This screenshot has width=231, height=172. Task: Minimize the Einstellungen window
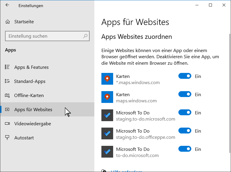point(197,5)
